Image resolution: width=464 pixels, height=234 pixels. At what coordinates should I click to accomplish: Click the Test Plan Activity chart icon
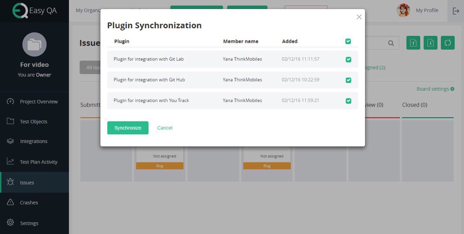pos(10,162)
